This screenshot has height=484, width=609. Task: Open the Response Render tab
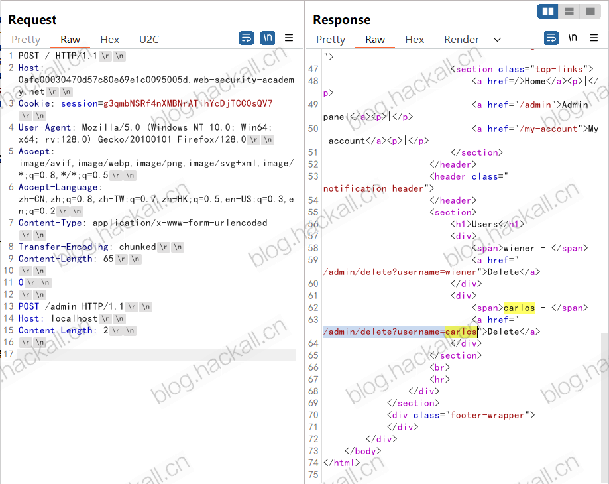point(461,40)
